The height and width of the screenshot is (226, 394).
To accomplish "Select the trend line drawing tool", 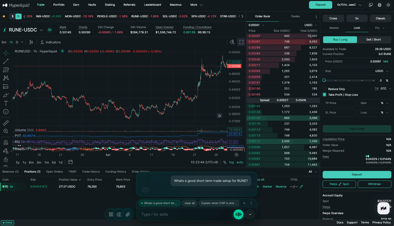I will 6,61.
